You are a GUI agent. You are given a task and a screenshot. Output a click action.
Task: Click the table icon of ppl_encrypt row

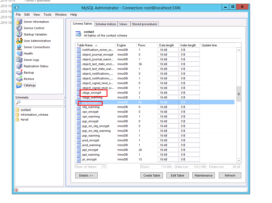pyautogui.click(x=79, y=150)
